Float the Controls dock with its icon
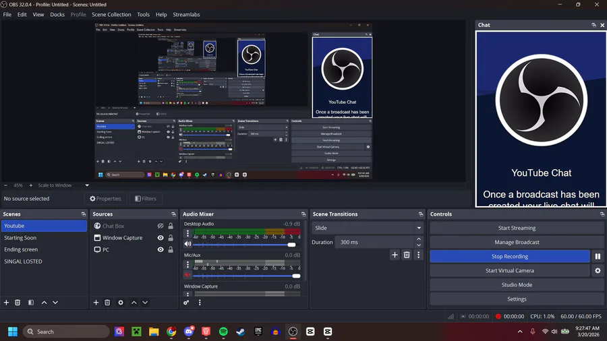The width and height of the screenshot is (607, 341). pyautogui.click(x=602, y=214)
